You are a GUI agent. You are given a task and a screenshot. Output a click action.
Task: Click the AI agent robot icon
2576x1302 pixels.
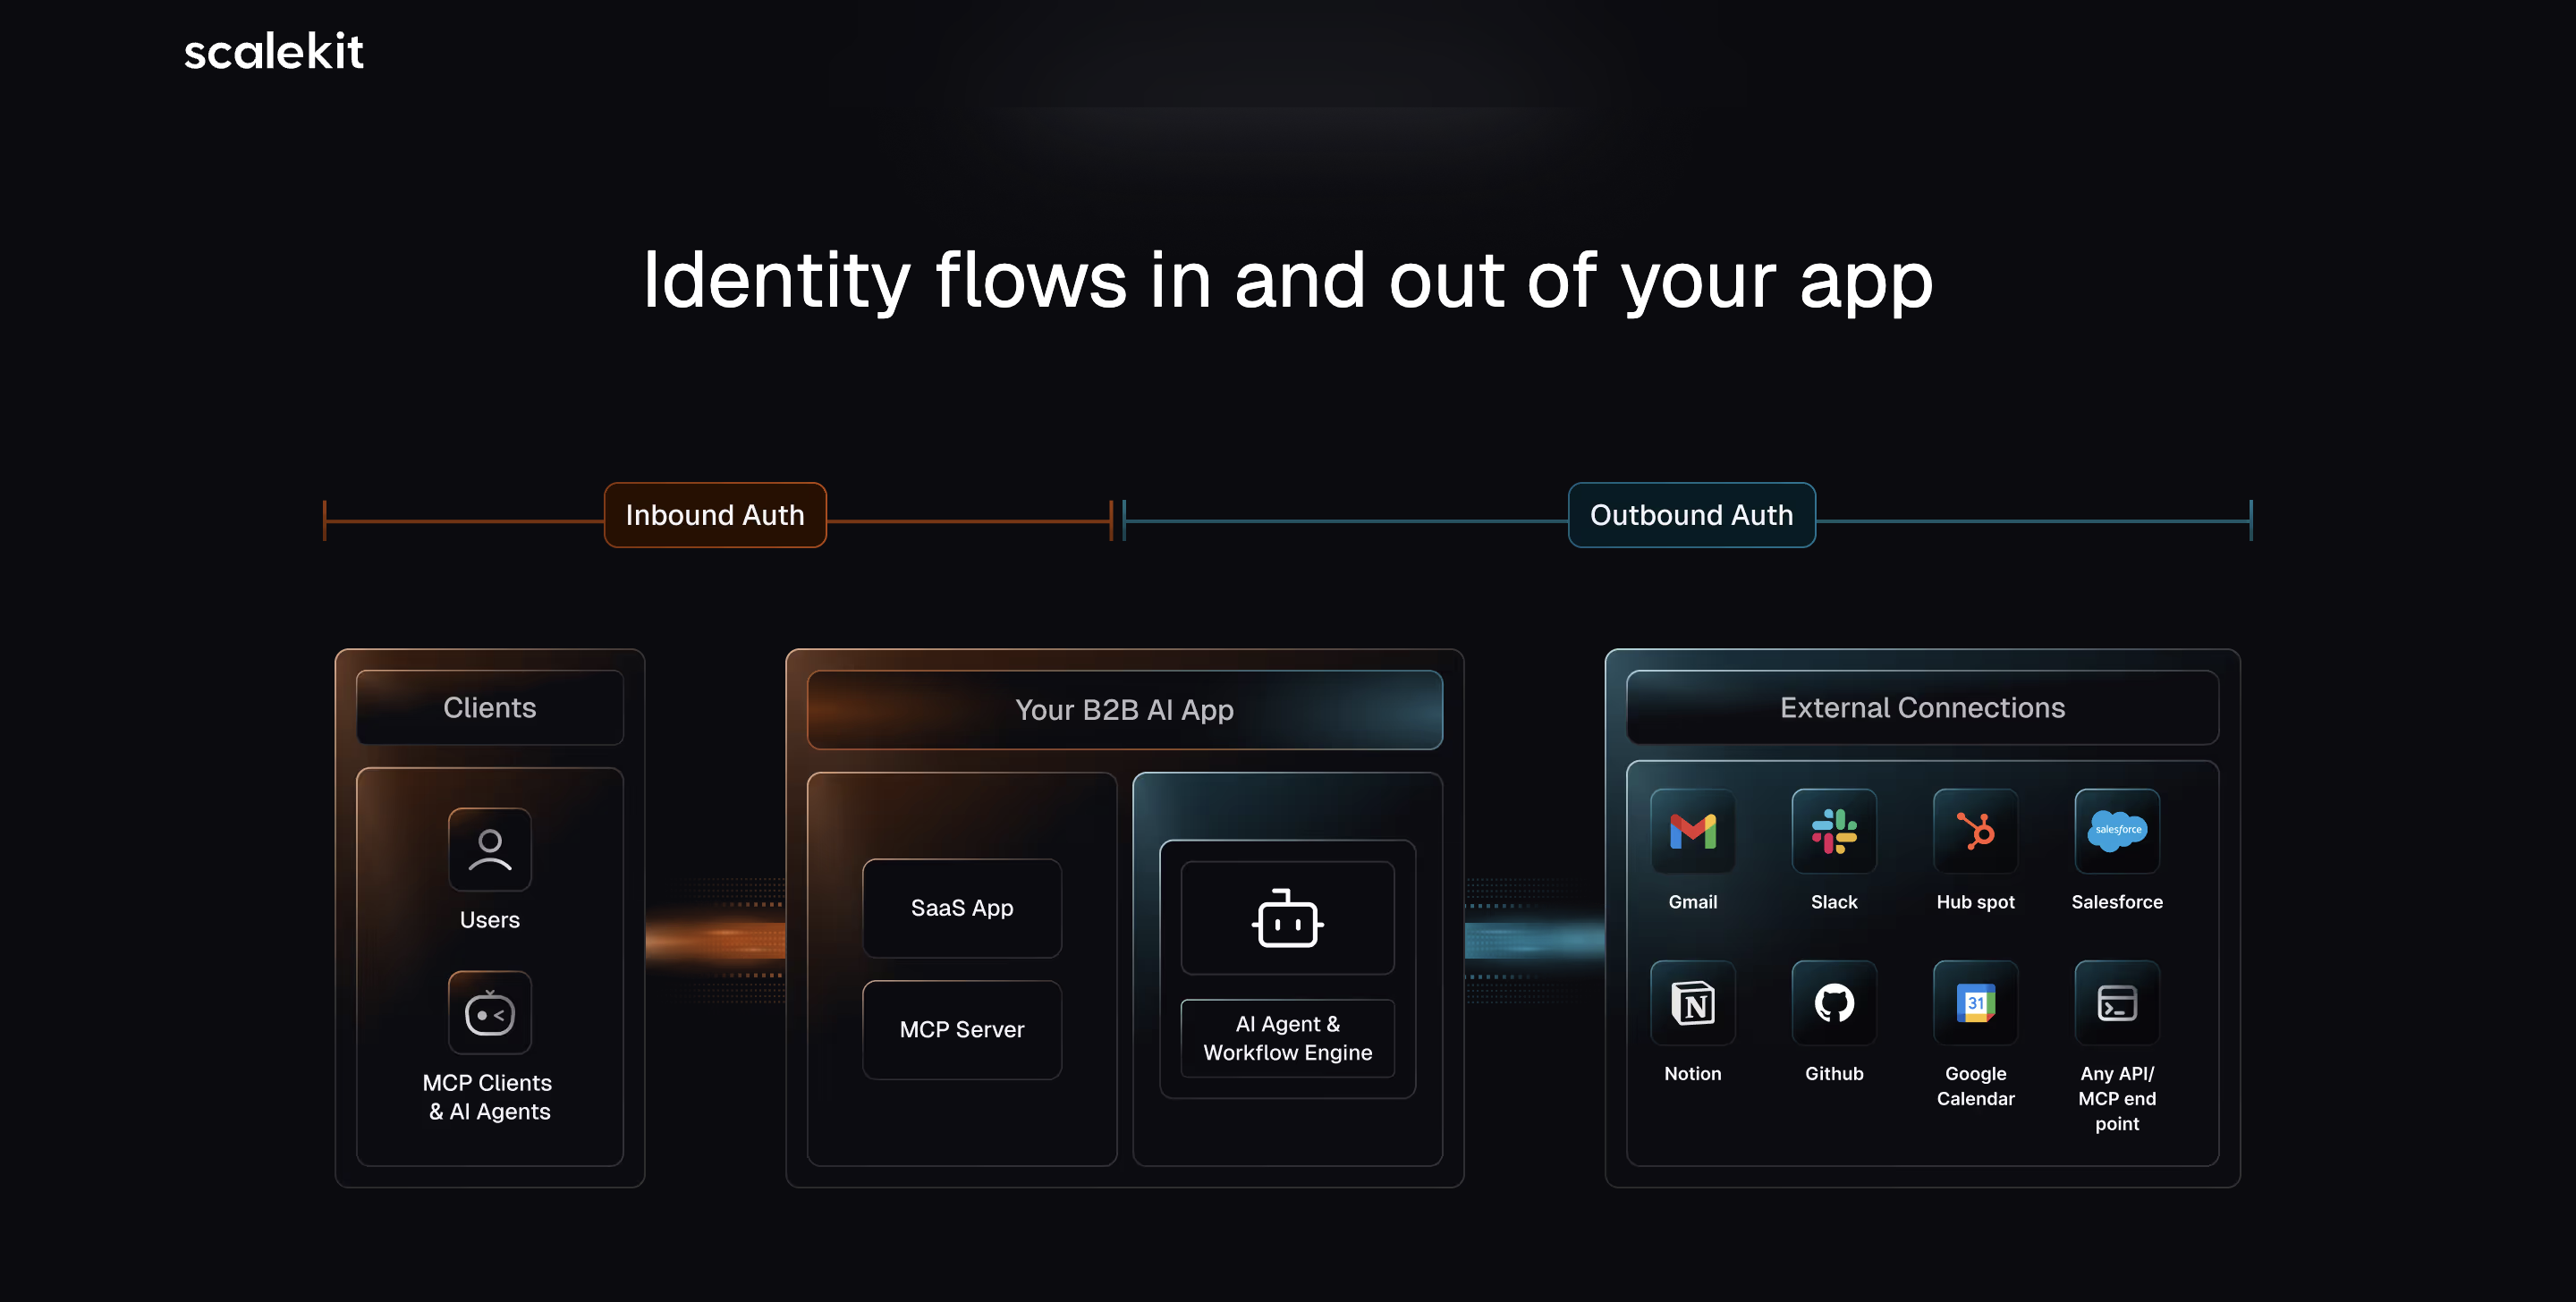click(x=1287, y=918)
